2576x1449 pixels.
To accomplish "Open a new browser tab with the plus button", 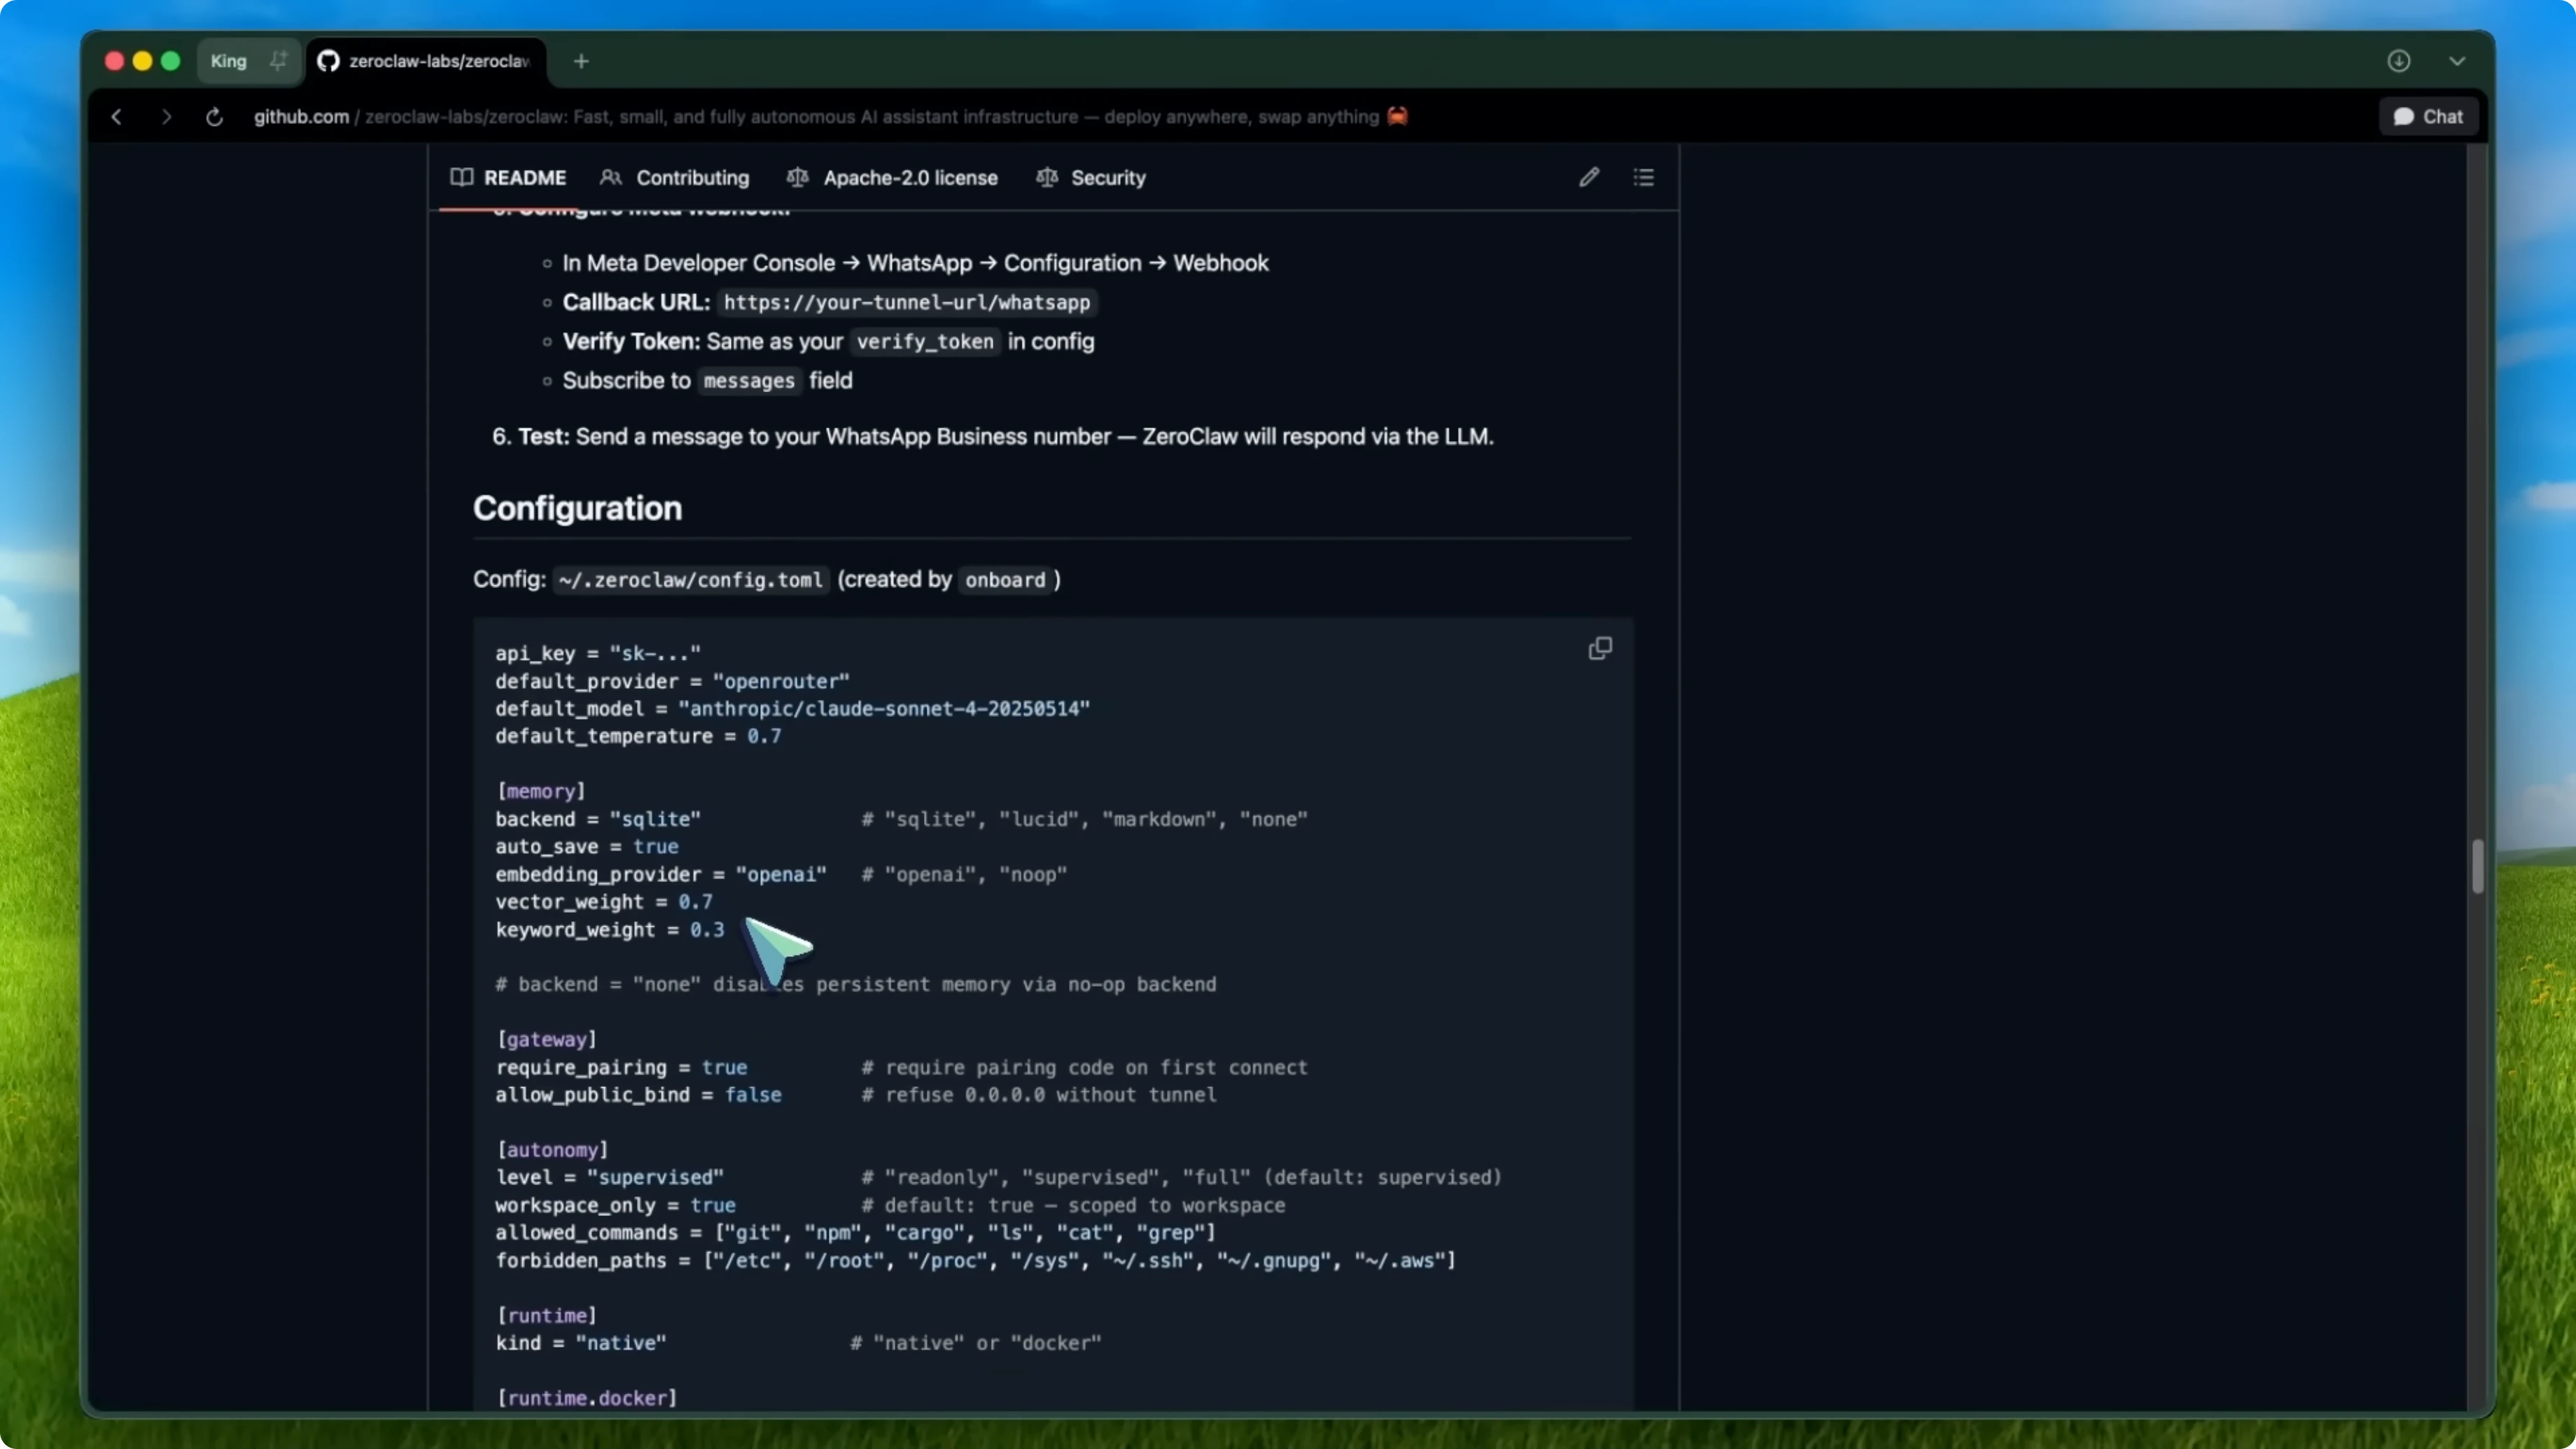I will (x=580, y=61).
